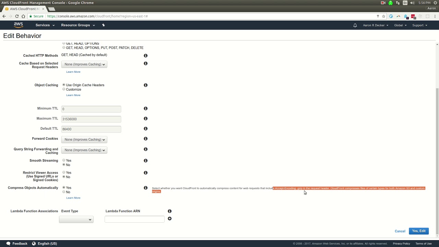Open the AWS logo home link
439x247 pixels.
pos(19,25)
